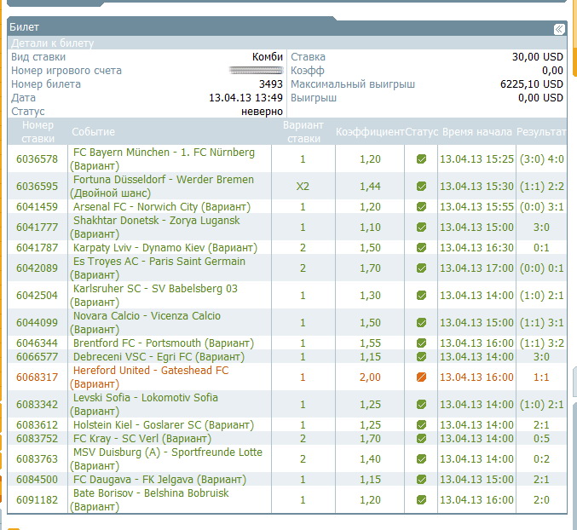
Task: Click the blurred account number field
Action: 257,70
